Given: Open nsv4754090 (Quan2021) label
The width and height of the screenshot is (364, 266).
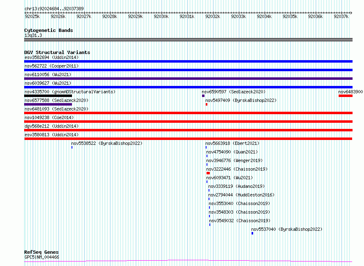Looking at the screenshot, I should (x=232, y=152).
